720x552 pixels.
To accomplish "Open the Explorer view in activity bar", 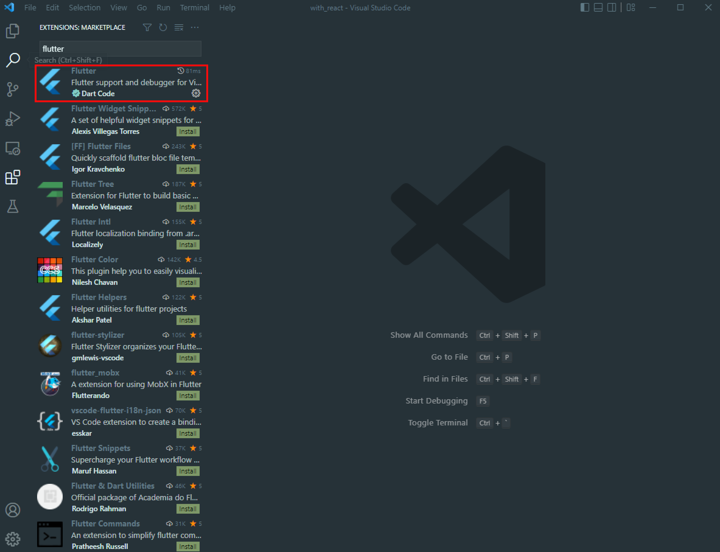I will click(x=12, y=31).
